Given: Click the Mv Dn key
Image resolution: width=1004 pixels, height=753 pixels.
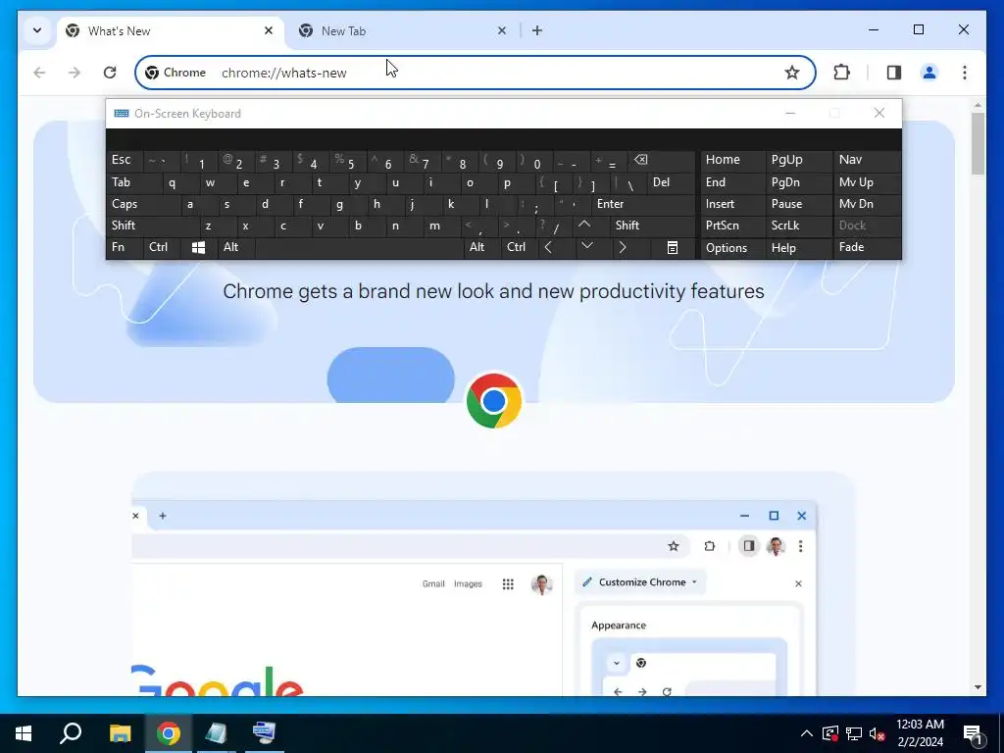Looking at the screenshot, I should tap(867, 204).
